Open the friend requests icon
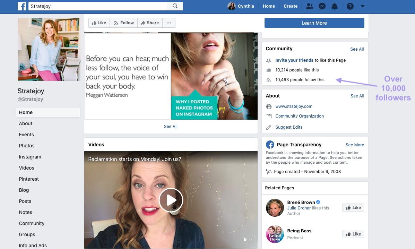The height and width of the screenshot is (249, 415). [x=309, y=6]
